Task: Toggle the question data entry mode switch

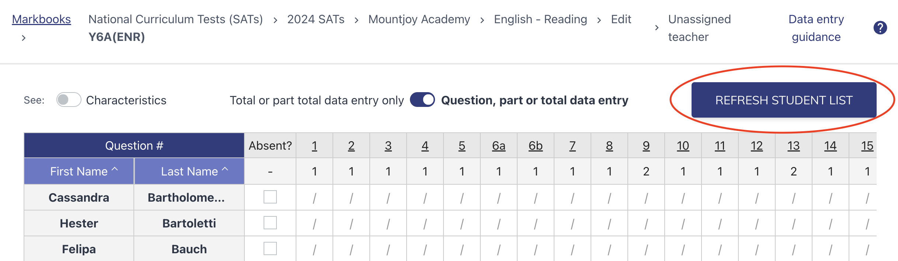Action: click(422, 100)
